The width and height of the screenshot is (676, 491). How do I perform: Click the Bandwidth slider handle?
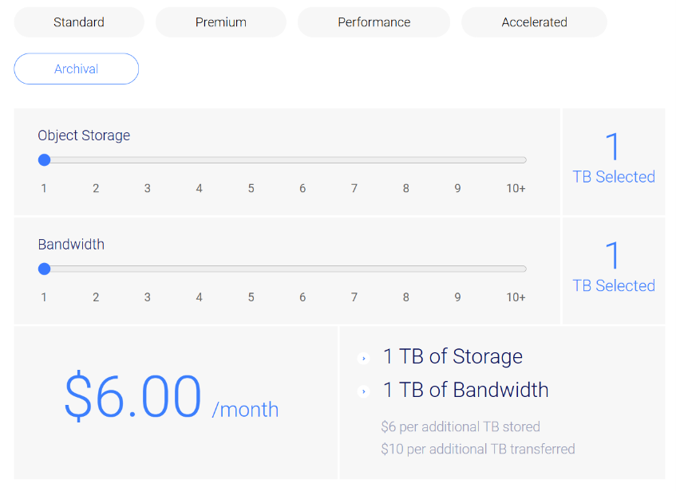coord(45,269)
